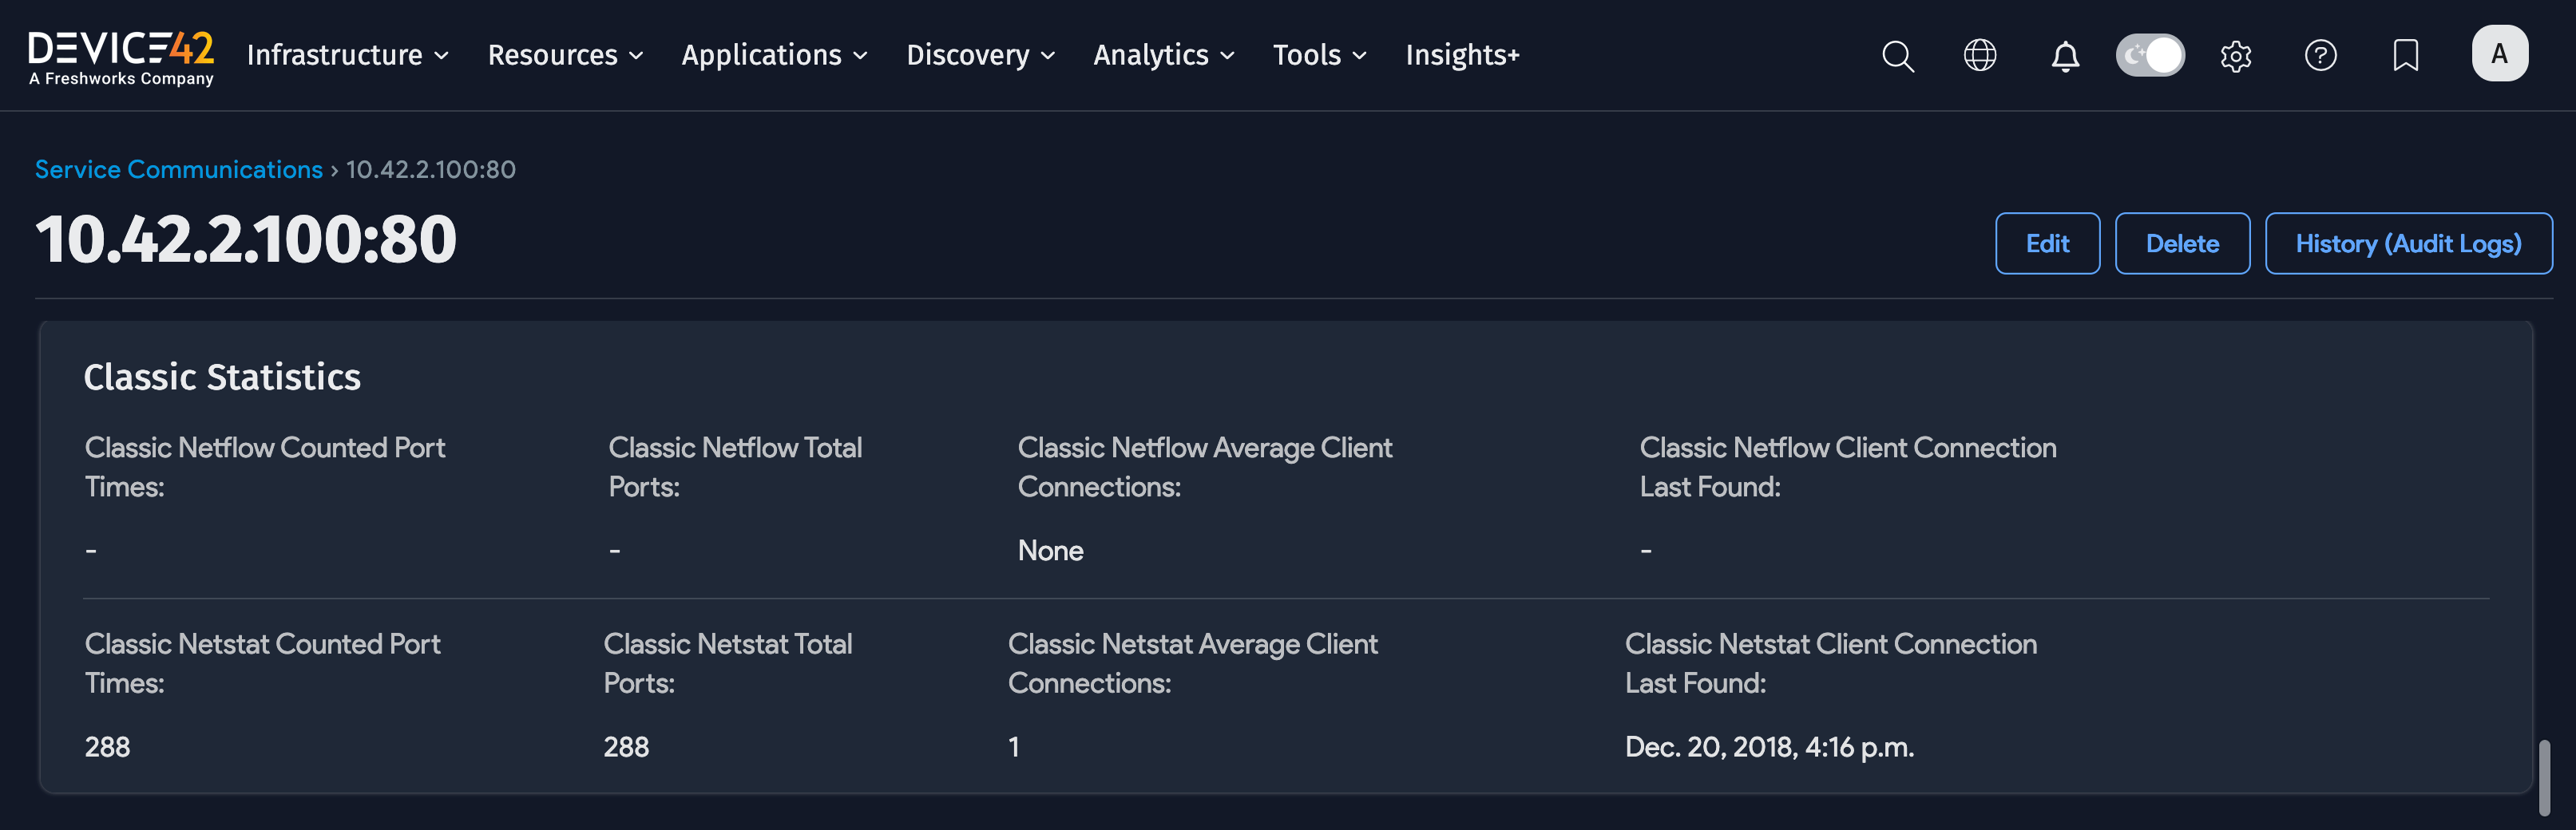Open the bookmarks icon
This screenshot has height=830, width=2576.
point(2405,56)
